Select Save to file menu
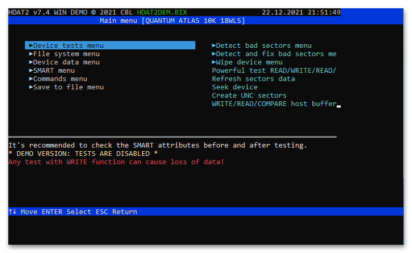 [67, 87]
